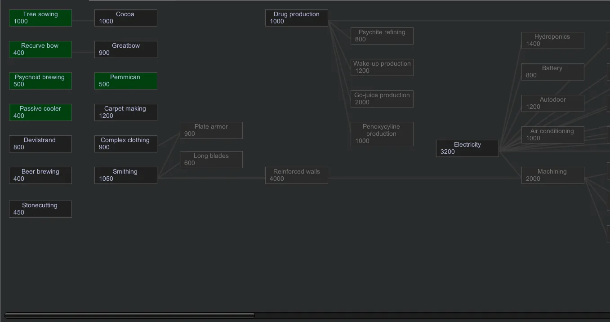Select the Recurve bow research node
Image resolution: width=610 pixels, height=322 pixels.
(40, 49)
